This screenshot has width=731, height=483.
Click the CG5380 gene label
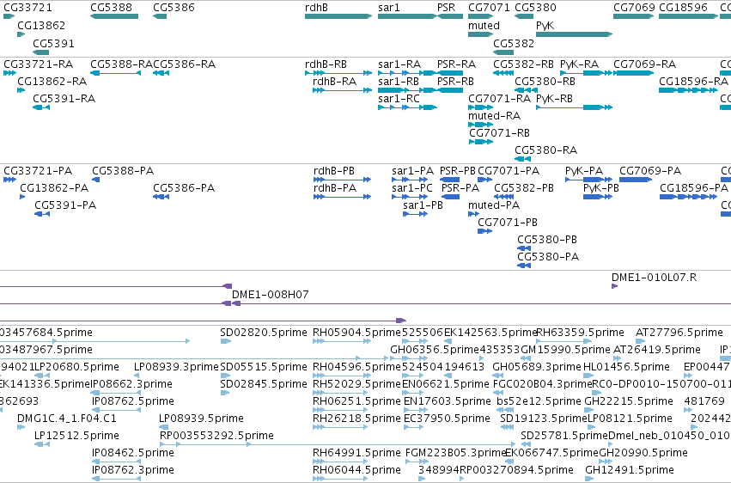point(536,8)
